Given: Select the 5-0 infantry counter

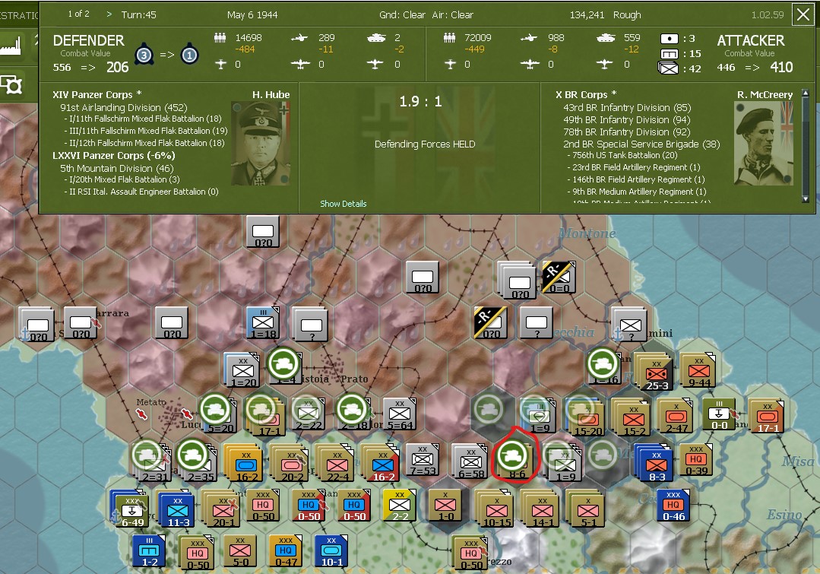Looking at the screenshot, I should (x=239, y=550).
